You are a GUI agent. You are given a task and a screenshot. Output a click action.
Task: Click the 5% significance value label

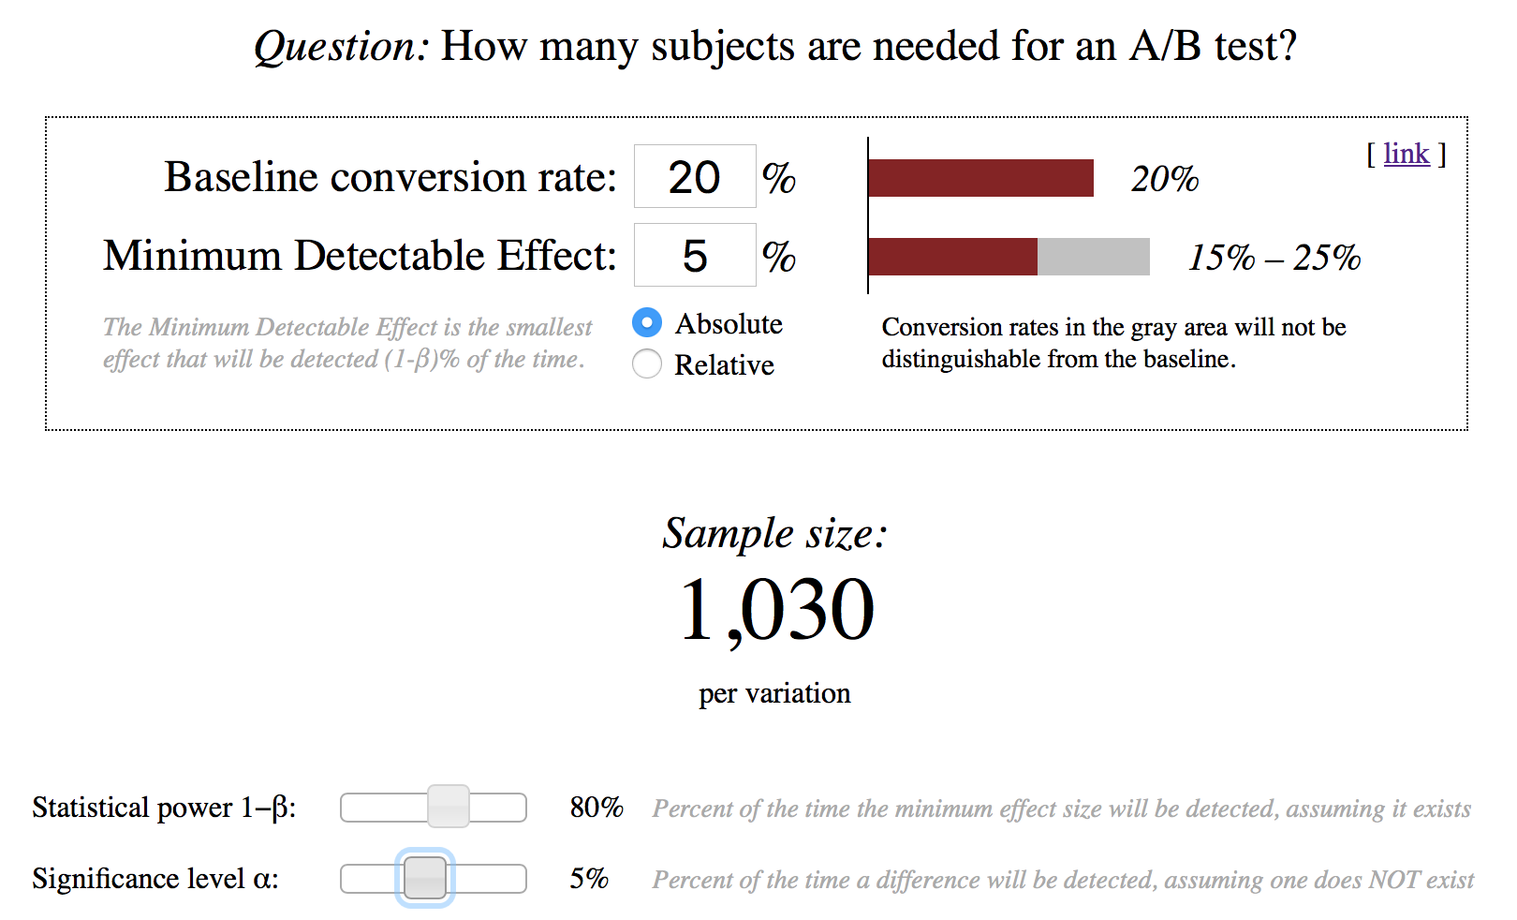[589, 878]
